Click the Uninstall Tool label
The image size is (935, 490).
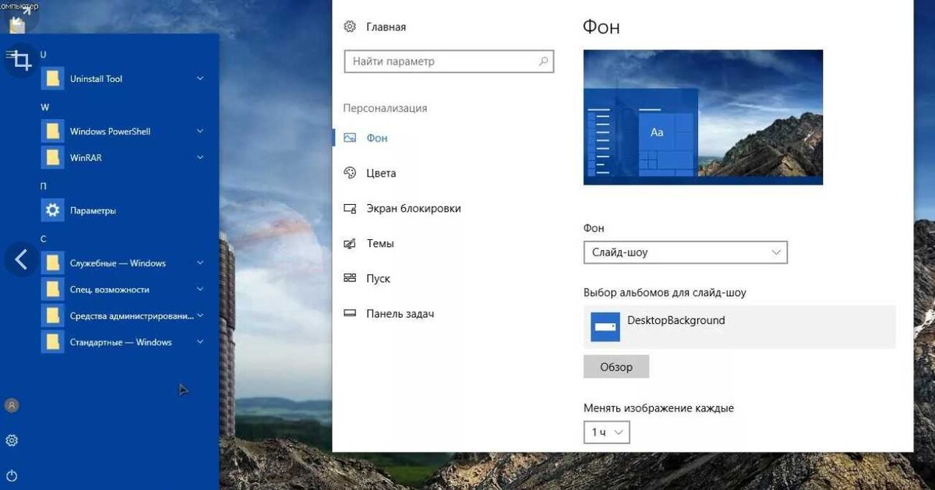[x=96, y=79]
